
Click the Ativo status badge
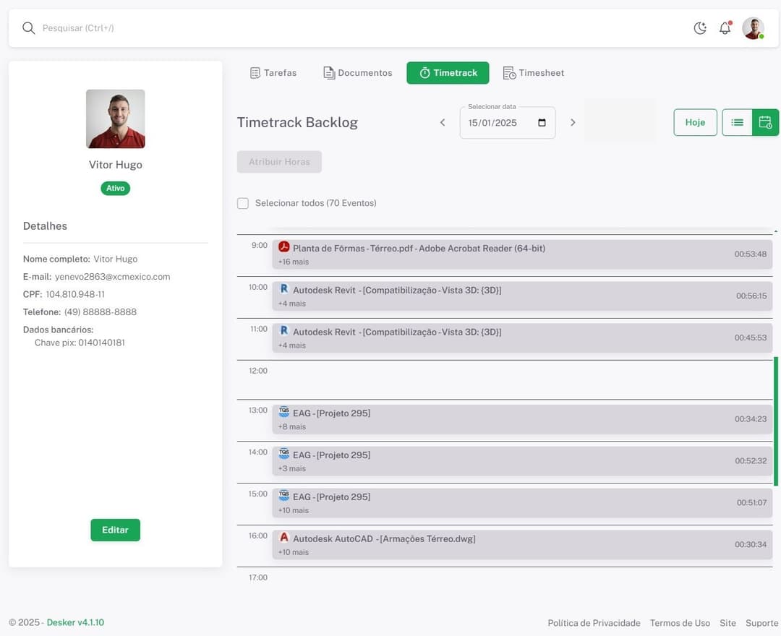116,189
